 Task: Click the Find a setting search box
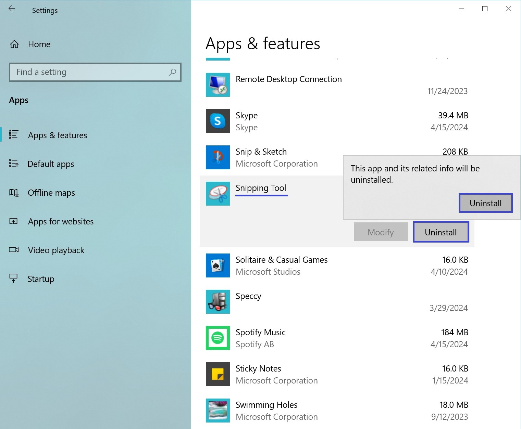(x=89, y=72)
